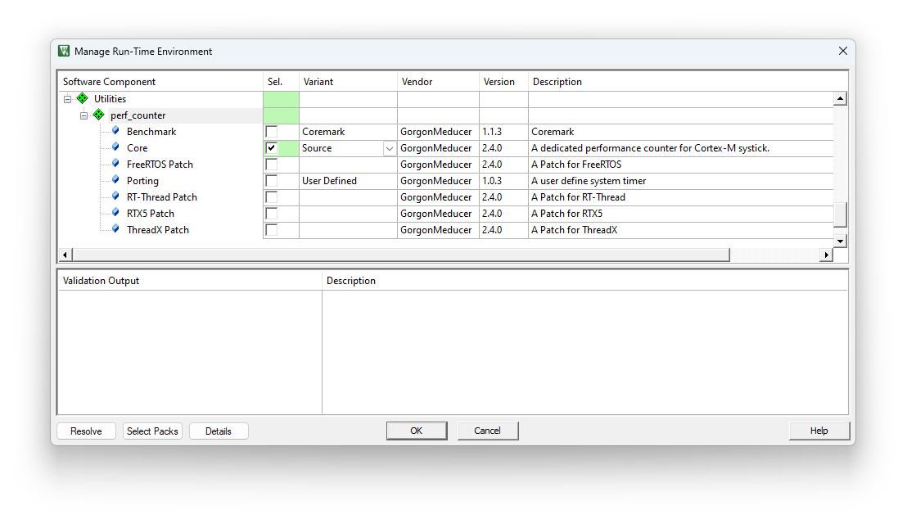Click the scroll left arrow
The image size is (907, 528).
click(65, 255)
